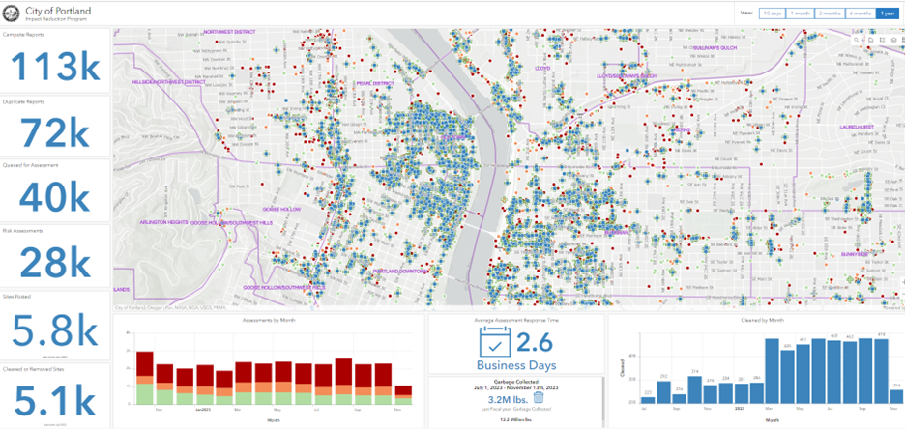Click the PORTLAND DOWNTOWN map label
905x429 pixels.
400,271
